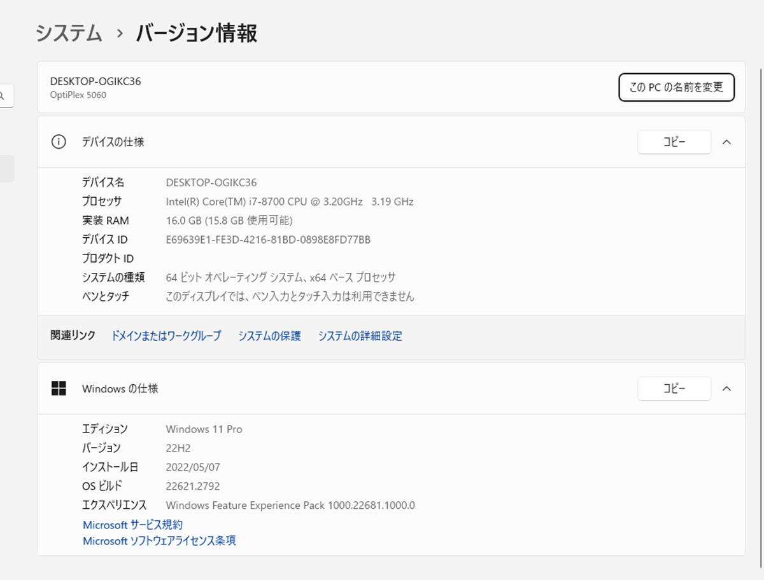This screenshot has height=580, width=764.
Task: Open ドメインまたはワークグループ link
Action: tap(166, 336)
